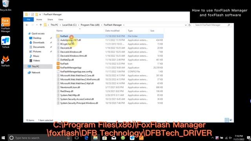Open the Windows Start menu
This screenshot has height=141, width=251.
(x=3, y=138)
